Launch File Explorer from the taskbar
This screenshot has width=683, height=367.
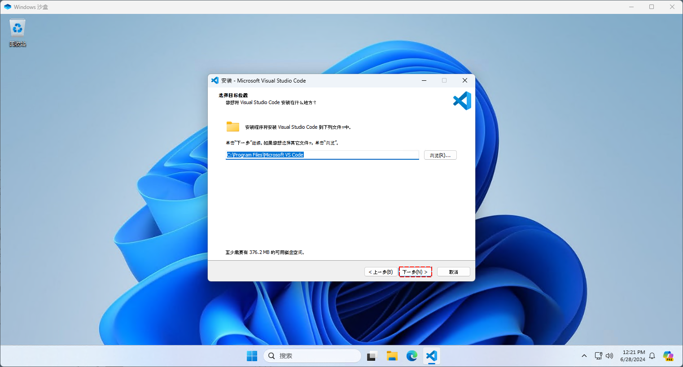(x=392, y=356)
